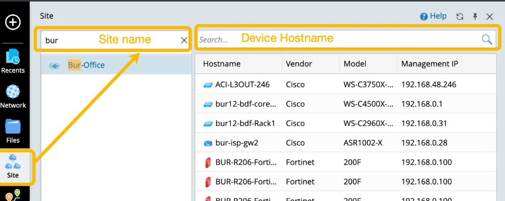Select the bur-isp-gw2 router row
Viewport: 505px width, 201px height.
coord(346,143)
